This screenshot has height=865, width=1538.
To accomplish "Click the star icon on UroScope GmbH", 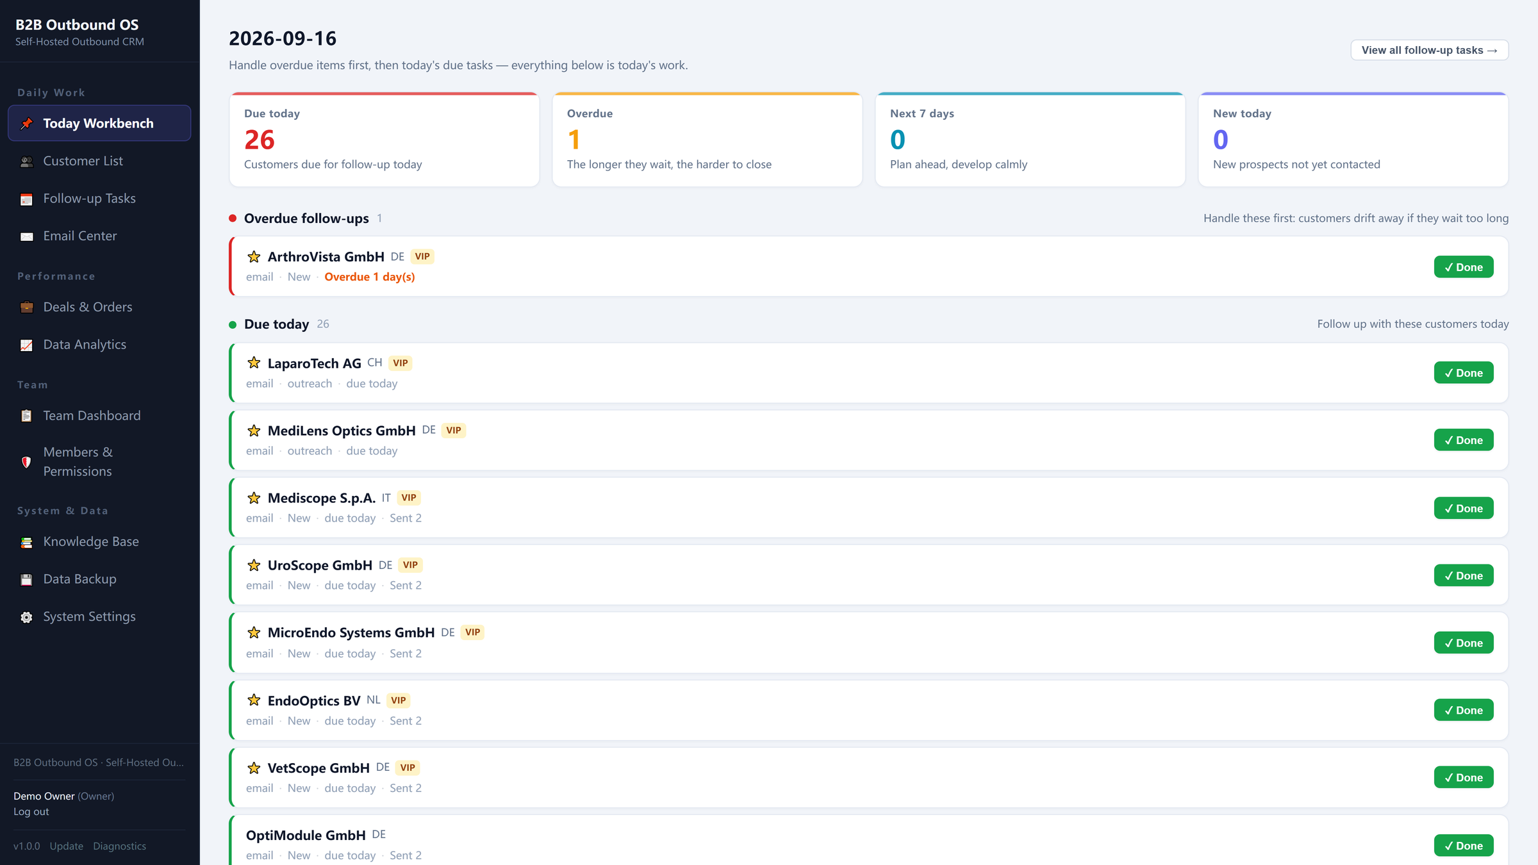I will coord(254,564).
